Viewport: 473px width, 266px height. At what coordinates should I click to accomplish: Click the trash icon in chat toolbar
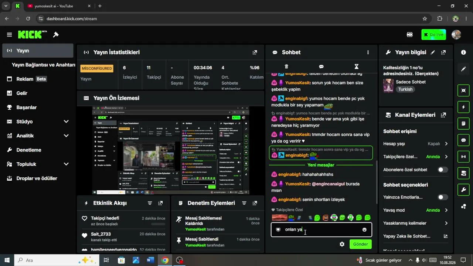pos(286,66)
